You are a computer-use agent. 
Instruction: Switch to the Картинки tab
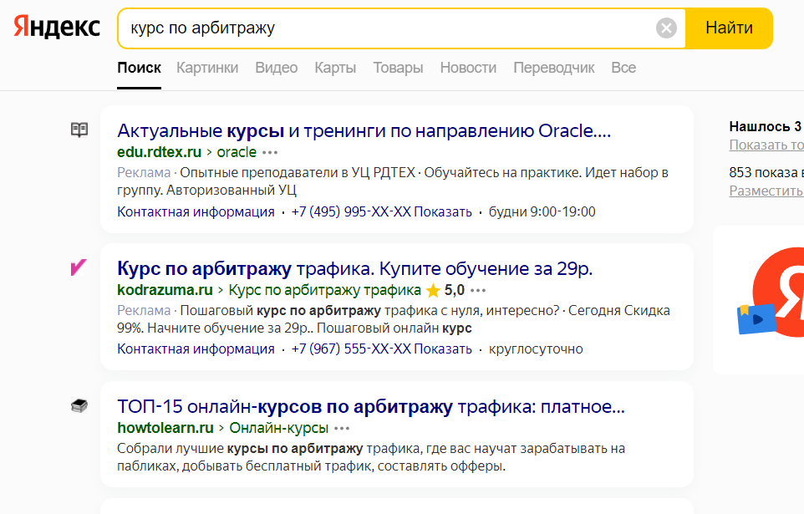(x=207, y=68)
